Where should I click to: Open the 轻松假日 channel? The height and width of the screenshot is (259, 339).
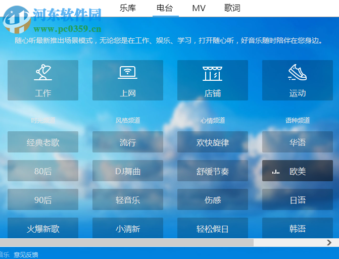click(x=213, y=228)
